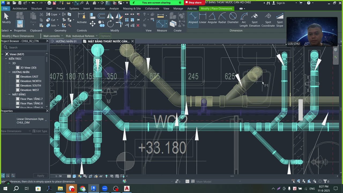343x193 pixels.
Task: Click the Rotate tool icon
Action: coord(110,24)
